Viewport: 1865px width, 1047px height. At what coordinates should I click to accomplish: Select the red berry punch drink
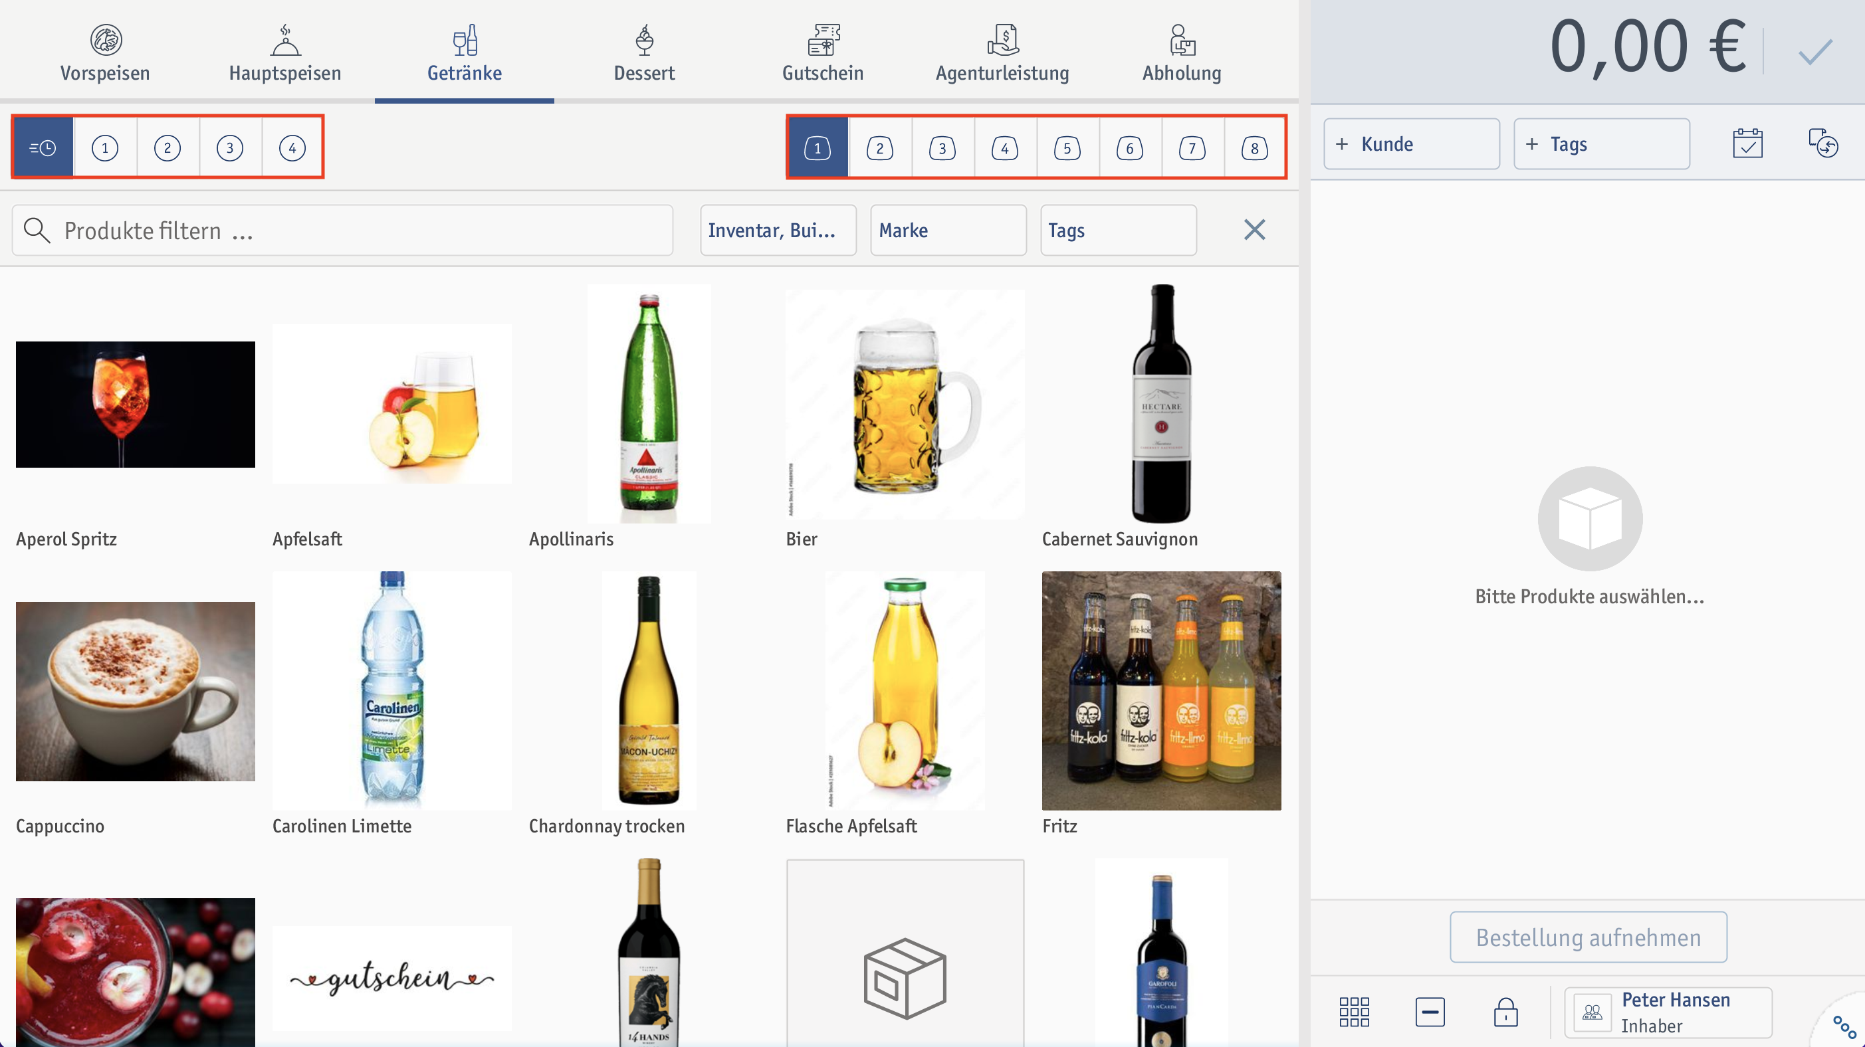136,973
